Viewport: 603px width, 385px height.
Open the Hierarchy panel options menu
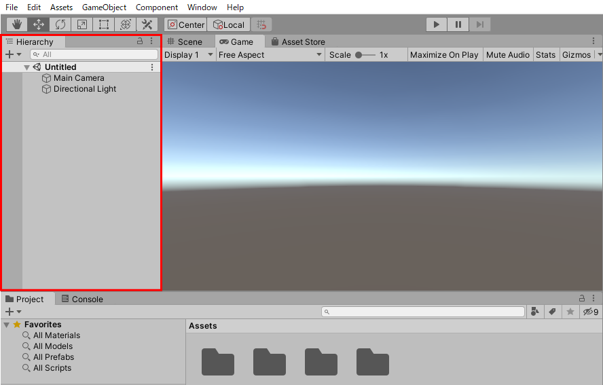tap(151, 41)
